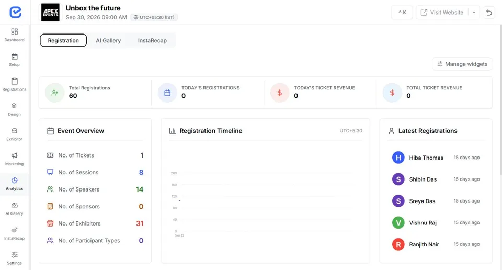The image size is (502, 270).
Task: Click the Unbox the future event title
Action: (x=93, y=8)
